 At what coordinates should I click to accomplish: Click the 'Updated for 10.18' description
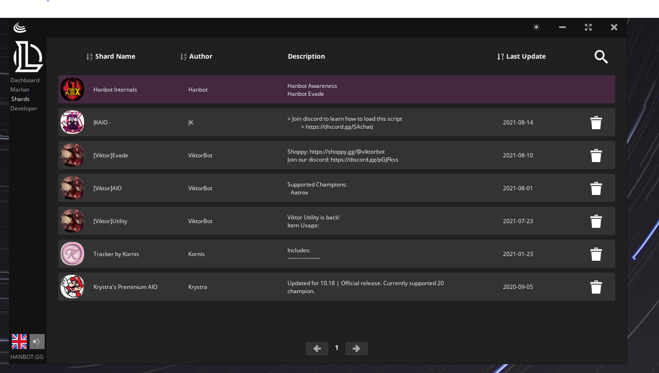tap(365, 287)
